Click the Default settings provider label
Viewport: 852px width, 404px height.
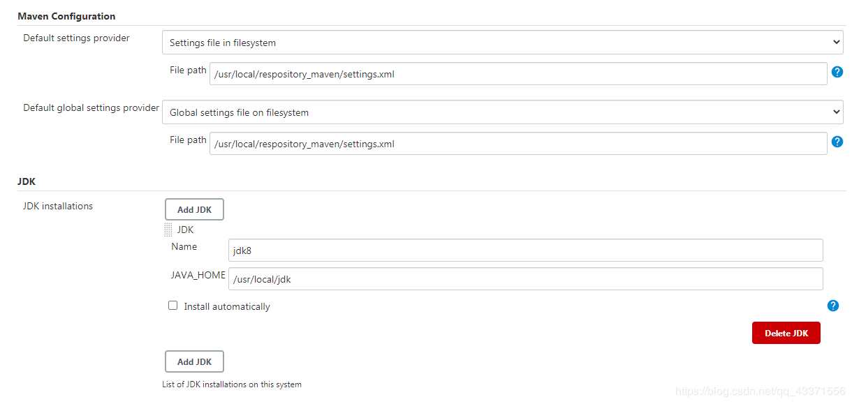(x=76, y=38)
